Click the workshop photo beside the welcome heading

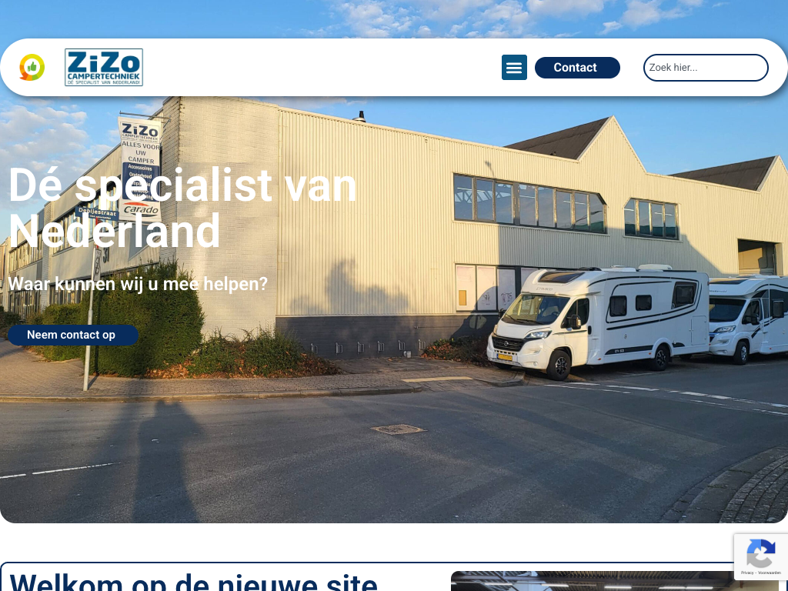[593, 581]
